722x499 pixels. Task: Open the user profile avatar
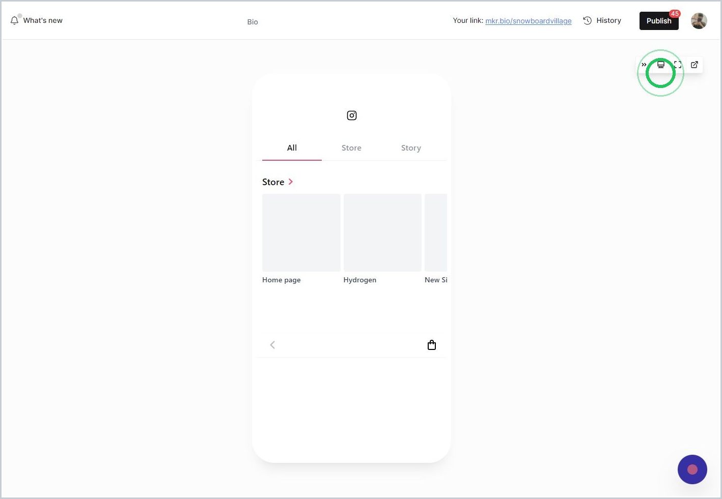(x=699, y=21)
